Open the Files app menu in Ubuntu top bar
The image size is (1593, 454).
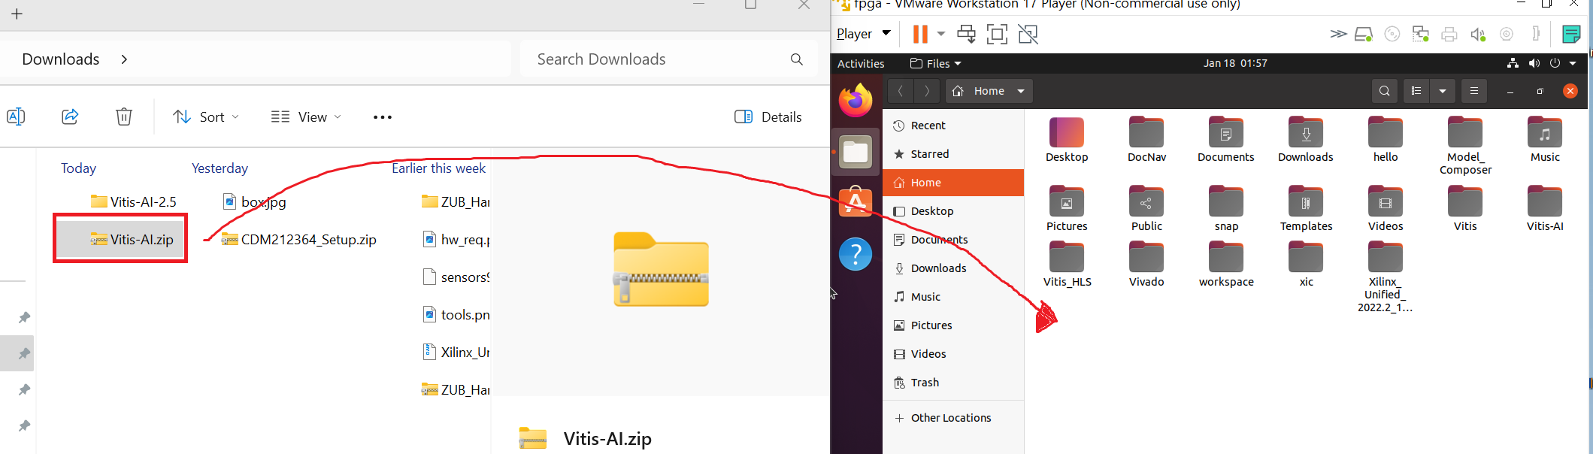pyautogui.click(x=935, y=64)
